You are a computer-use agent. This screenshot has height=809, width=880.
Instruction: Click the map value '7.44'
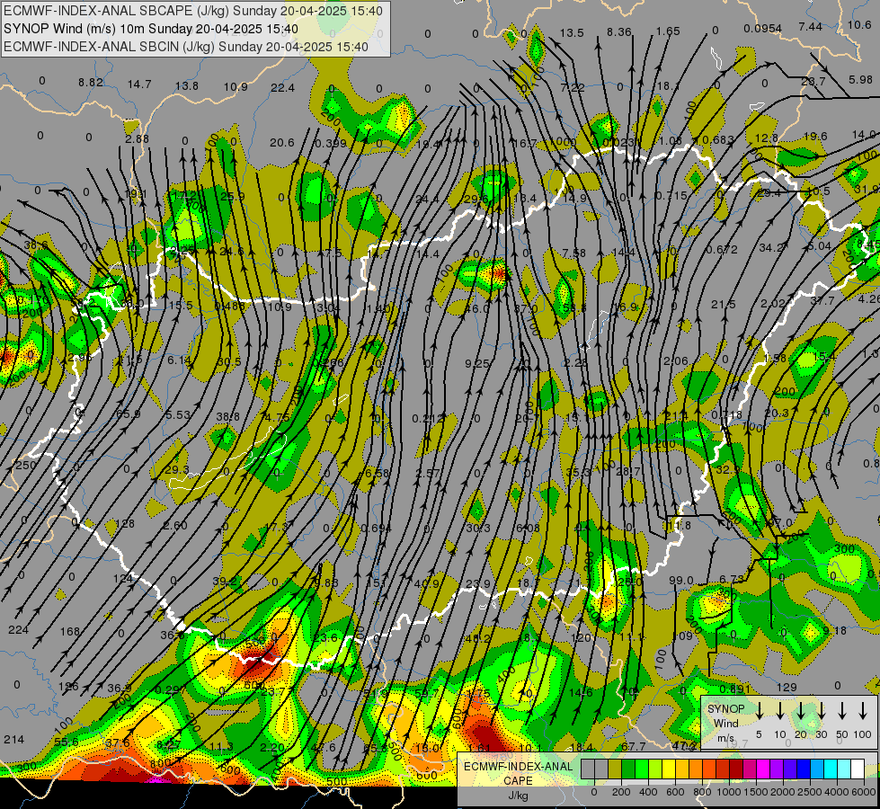pos(811,26)
